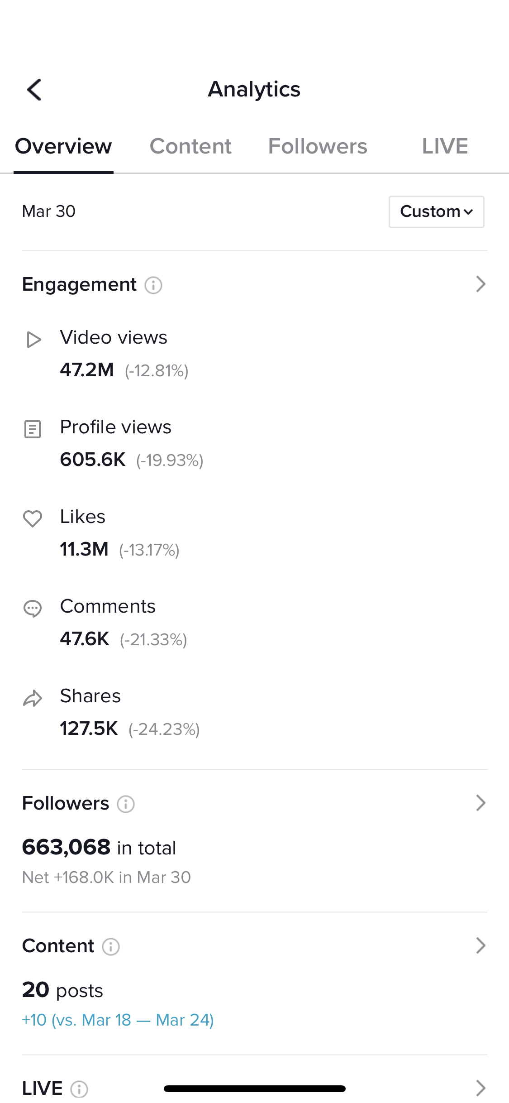Open the Custom date range dropdown
The image size is (509, 1103).
click(x=436, y=211)
